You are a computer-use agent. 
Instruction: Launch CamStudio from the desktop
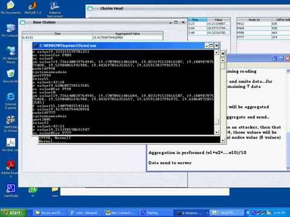10,190
